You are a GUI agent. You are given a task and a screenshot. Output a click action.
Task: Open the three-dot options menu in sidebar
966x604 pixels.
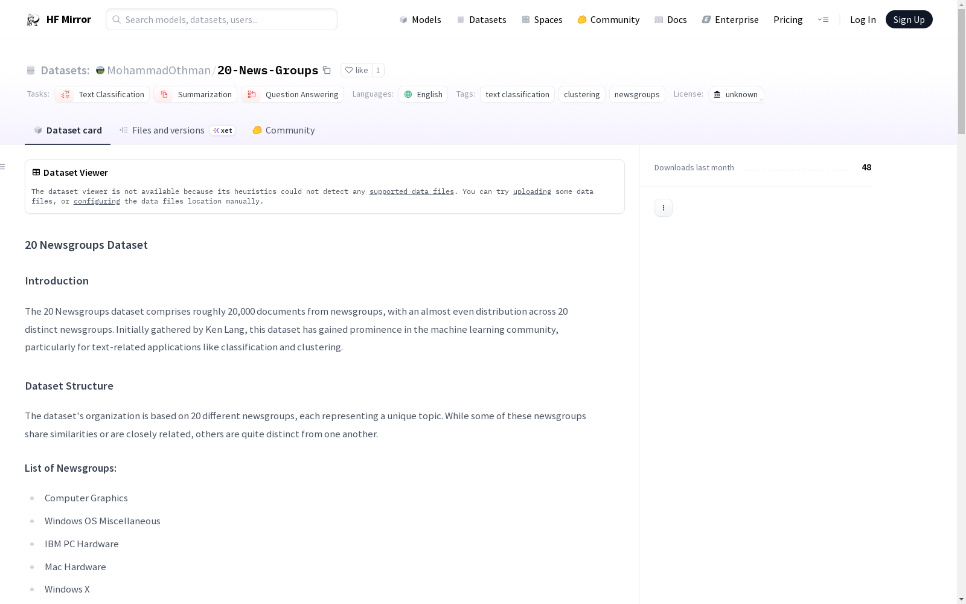point(664,208)
